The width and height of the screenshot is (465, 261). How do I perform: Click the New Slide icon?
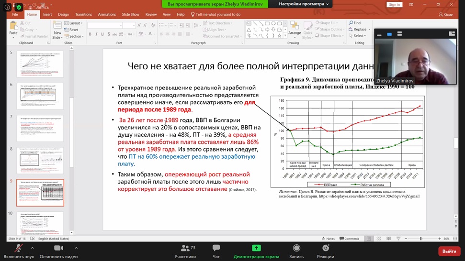click(57, 30)
